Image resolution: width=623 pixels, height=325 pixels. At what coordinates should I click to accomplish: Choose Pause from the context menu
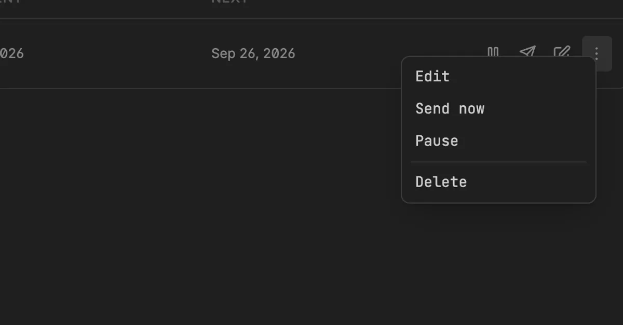coord(437,140)
